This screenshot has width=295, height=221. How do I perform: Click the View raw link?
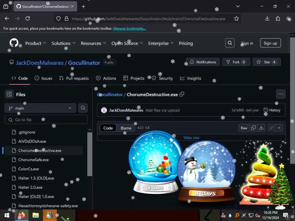click(x=191, y=138)
